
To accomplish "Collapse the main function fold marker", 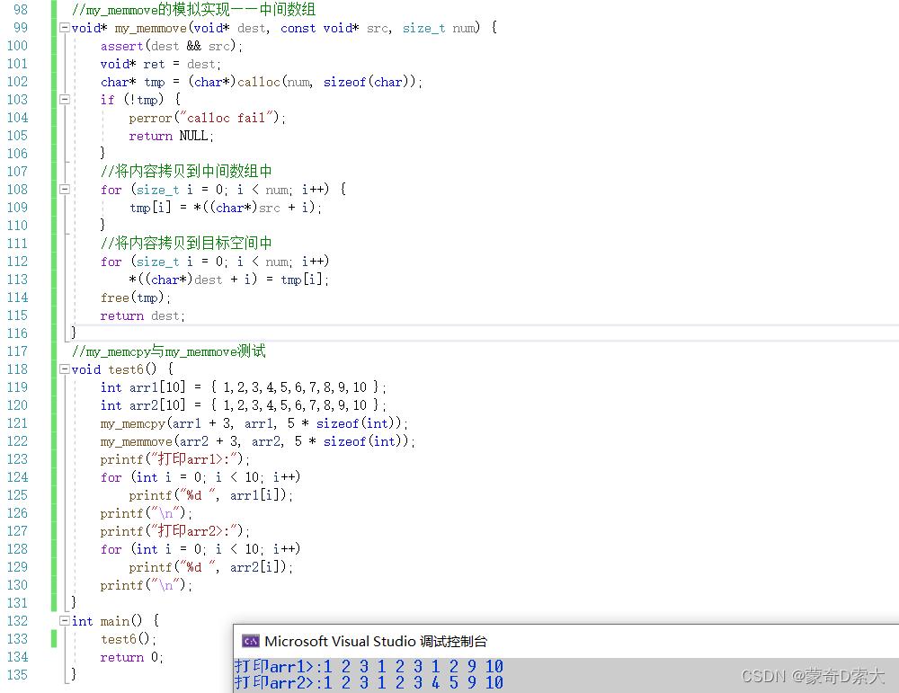I will click(65, 621).
